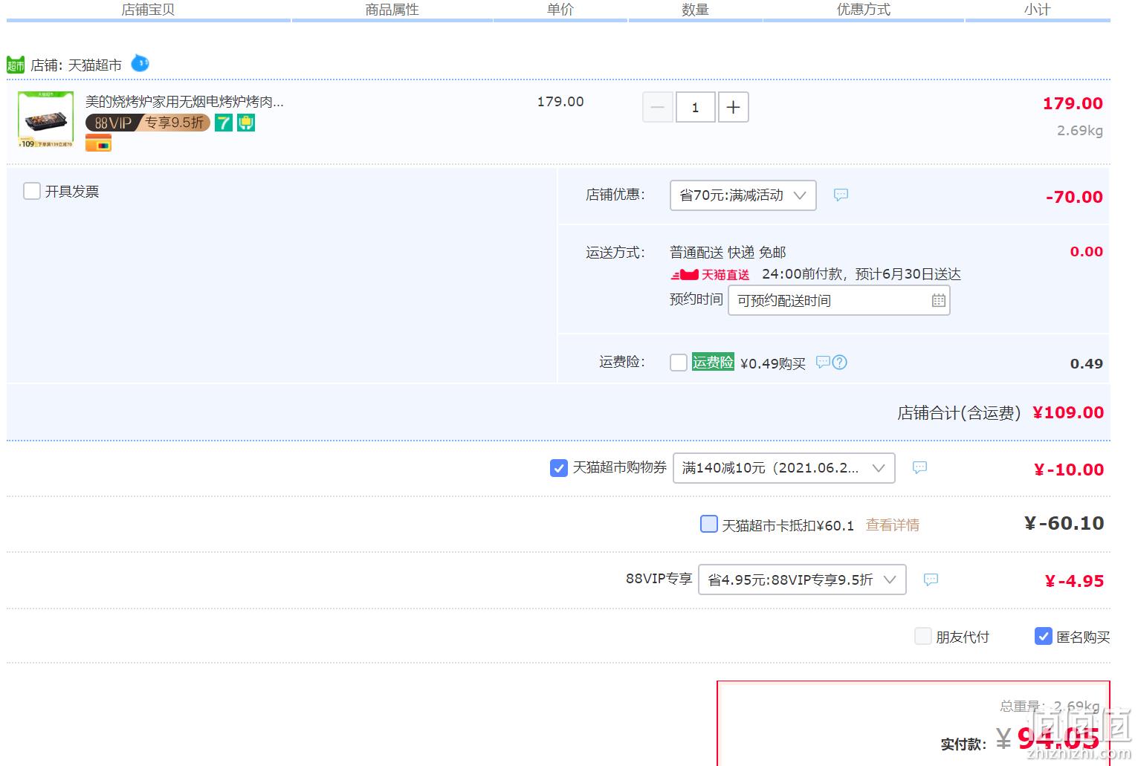The image size is (1138, 766).
Task: Open comment bubble next to 店铺优惠 dropdown
Action: [841, 195]
